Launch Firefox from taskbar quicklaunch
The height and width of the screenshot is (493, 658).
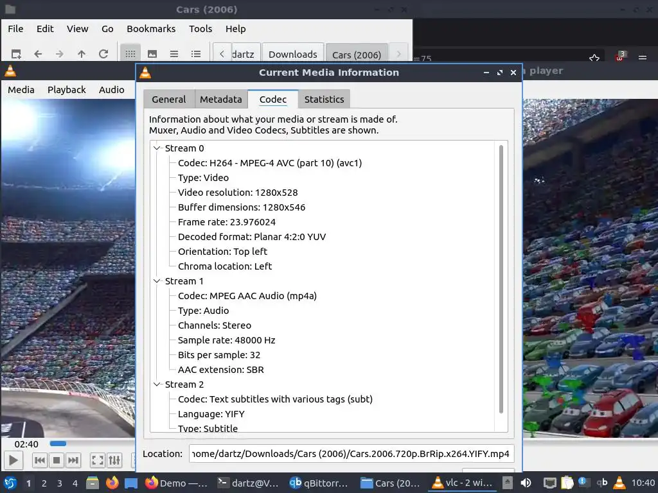[x=112, y=483]
